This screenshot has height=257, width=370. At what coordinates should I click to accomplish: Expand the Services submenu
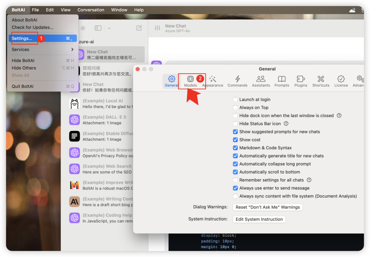43,49
